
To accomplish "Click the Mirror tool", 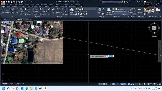I will (35, 12).
